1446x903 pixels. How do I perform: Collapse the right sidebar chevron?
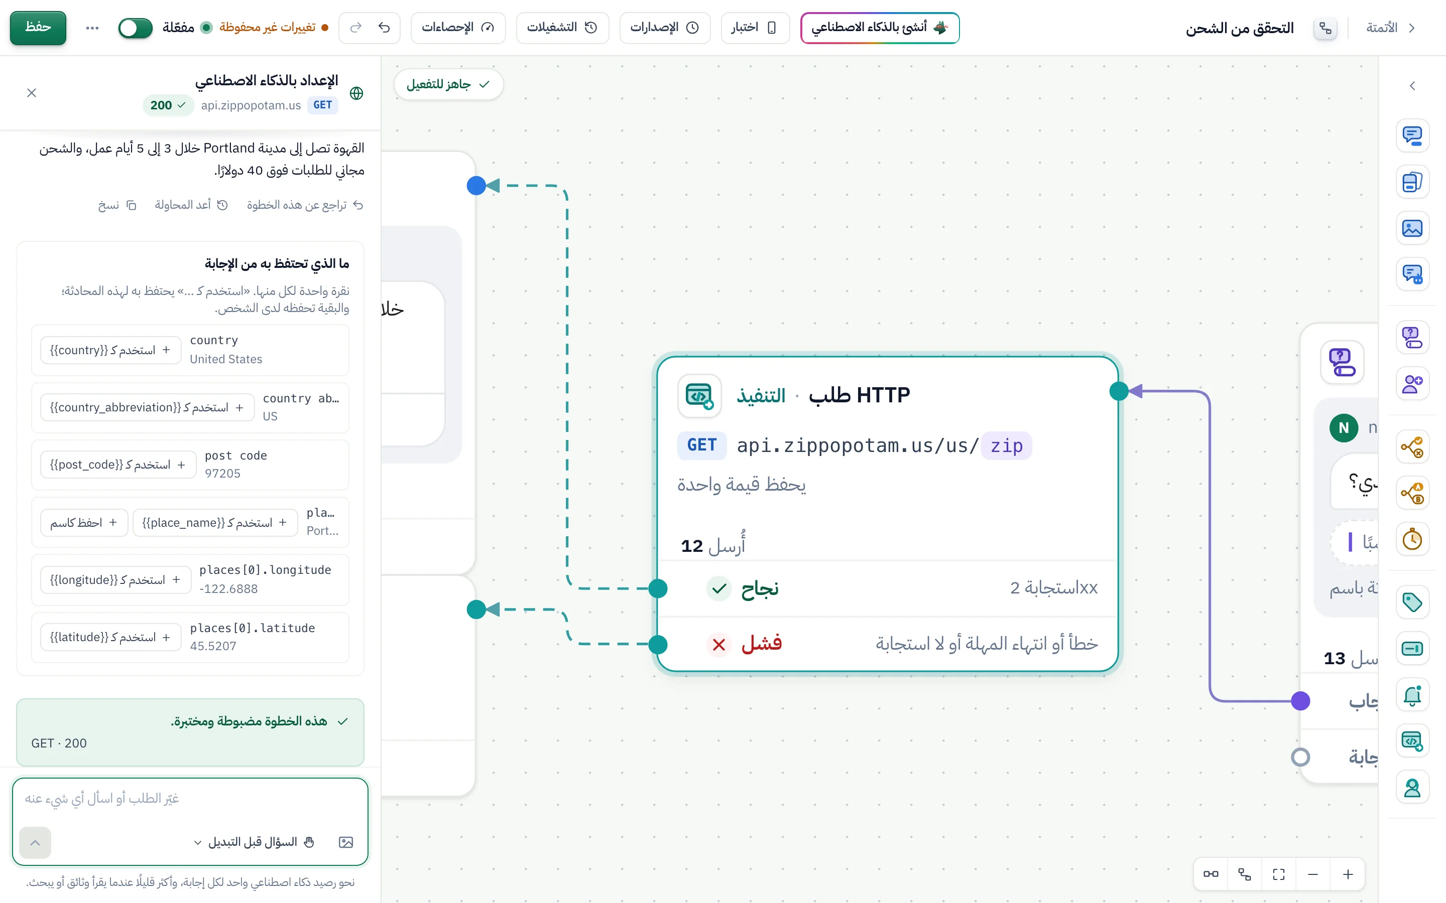1412,86
